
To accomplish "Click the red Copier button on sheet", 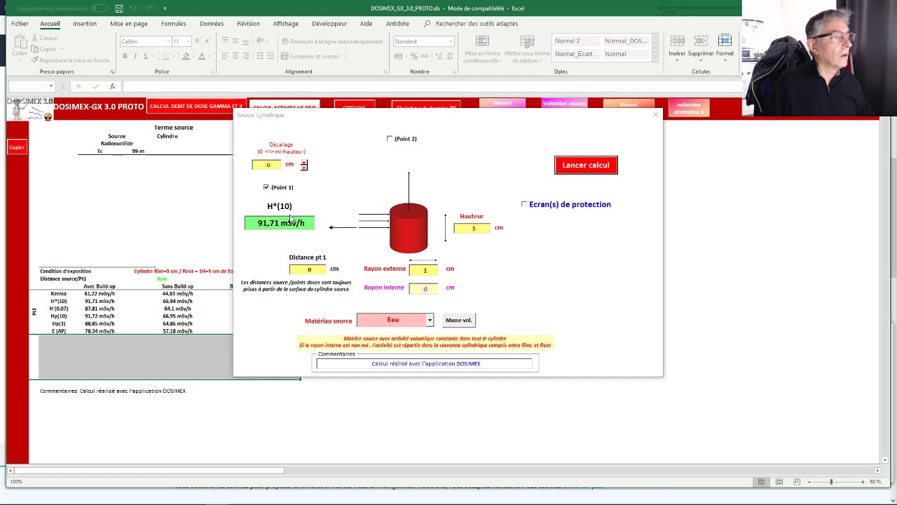I will (17, 147).
